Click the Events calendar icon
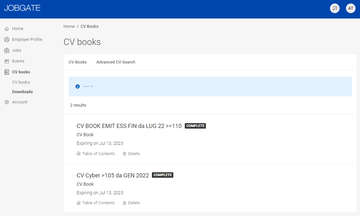This screenshot has height=216, width=360. (7, 61)
